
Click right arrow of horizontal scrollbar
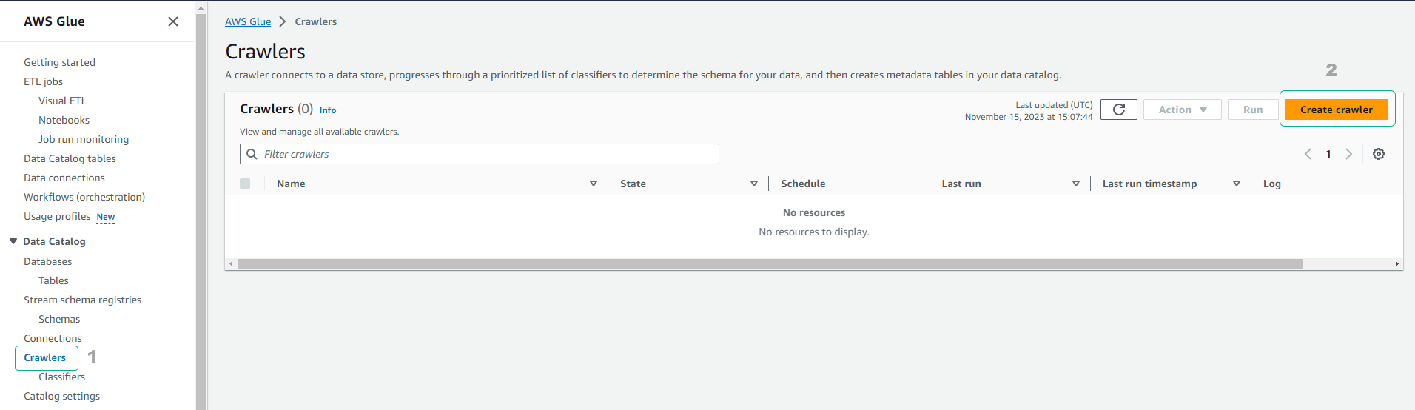[1396, 263]
